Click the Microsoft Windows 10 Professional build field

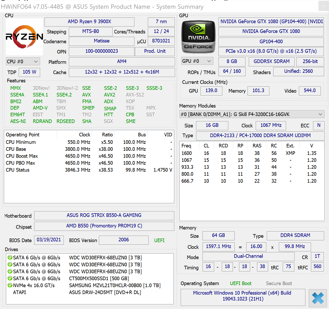[x=243, y=297]
